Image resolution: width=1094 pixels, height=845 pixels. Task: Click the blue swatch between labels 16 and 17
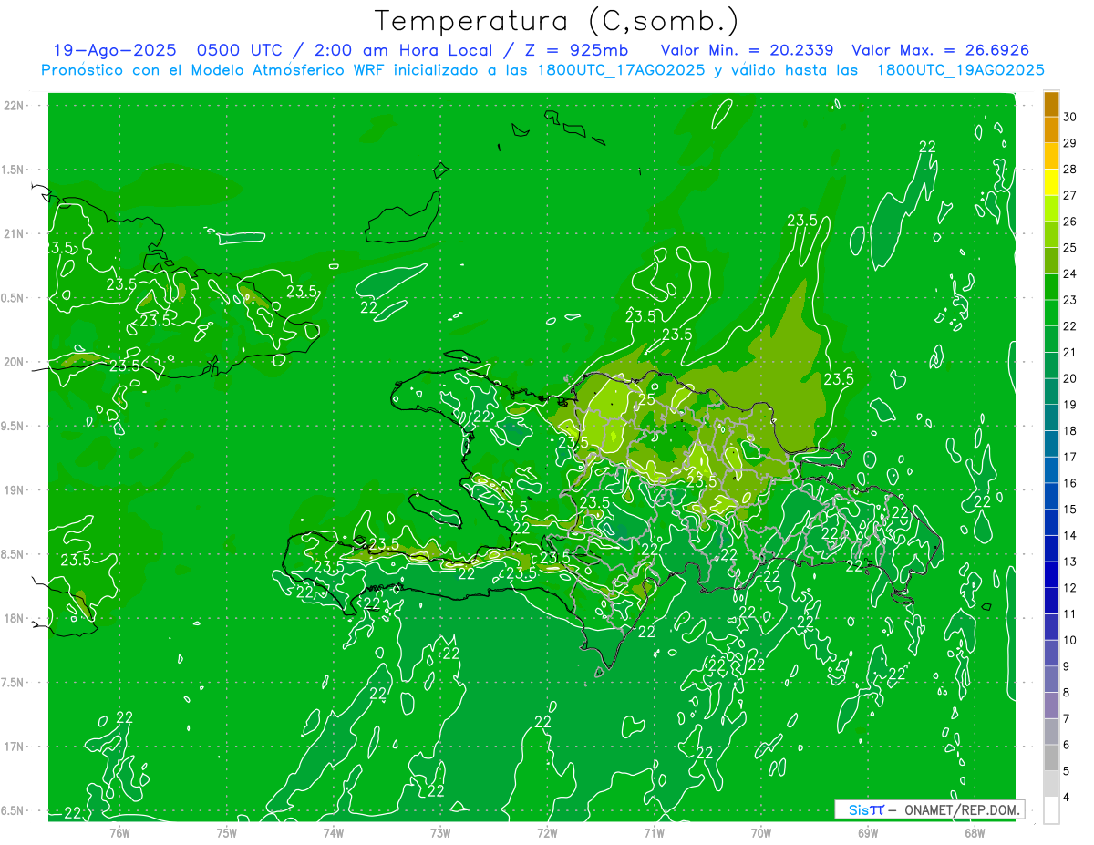tap(1051, 470)
